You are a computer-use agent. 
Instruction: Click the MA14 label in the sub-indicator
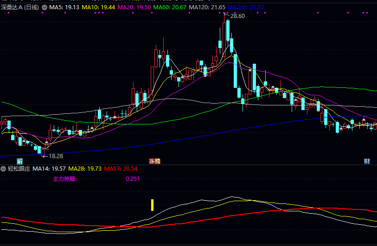pos(49,169)
